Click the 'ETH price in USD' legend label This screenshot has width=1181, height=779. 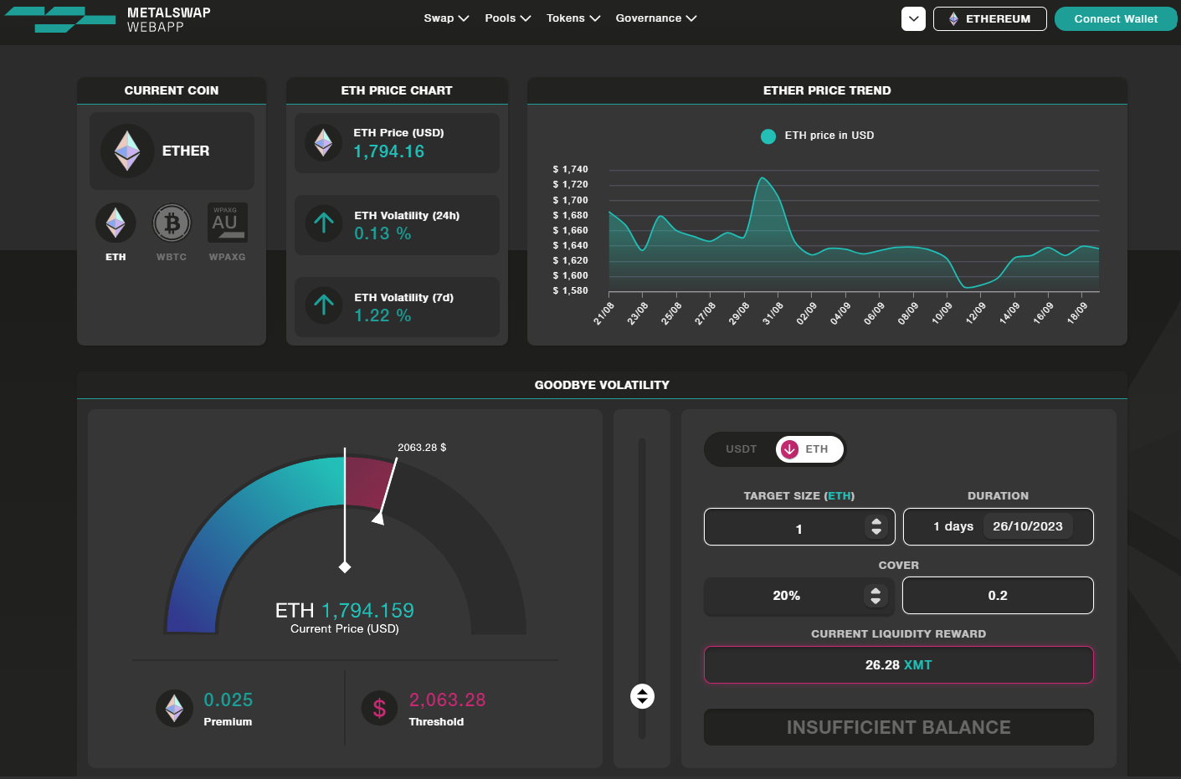(829, 136)
